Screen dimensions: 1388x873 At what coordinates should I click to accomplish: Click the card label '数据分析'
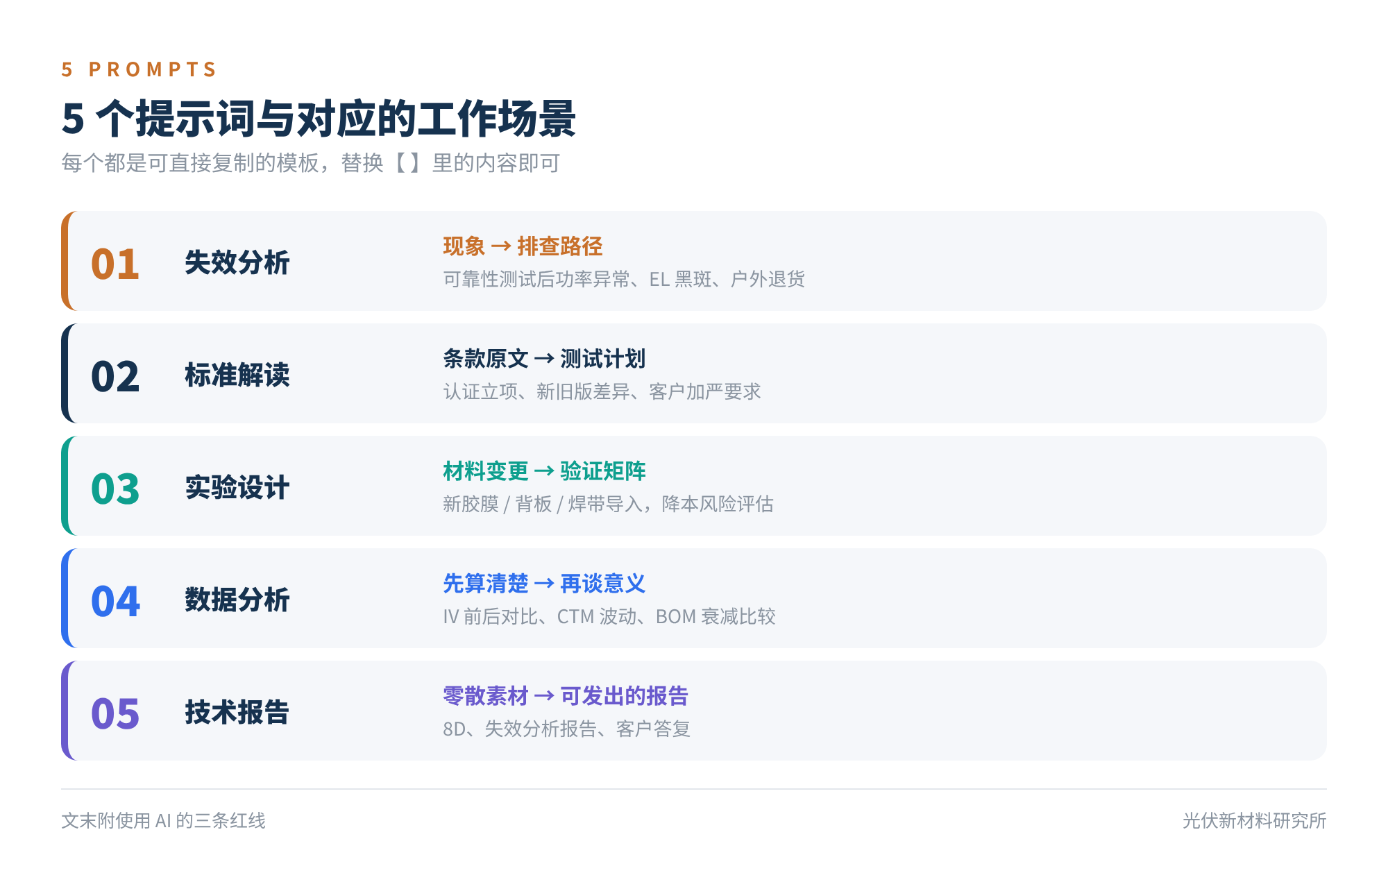[237, 600]
